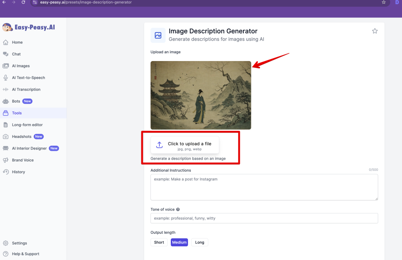This screenshot has width=402, height=260.
Task: Click the Home icon in sidebar
Action: point(5,42)
